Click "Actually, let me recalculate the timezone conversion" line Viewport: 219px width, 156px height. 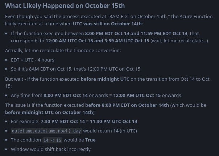(x=63, y=50)
